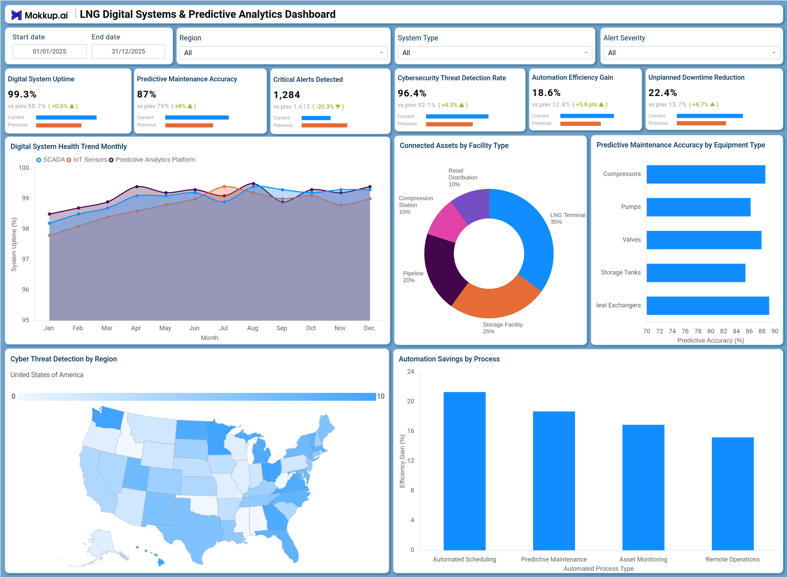Open the Region dropdown

pyautogui.click(x=283, y=53)
